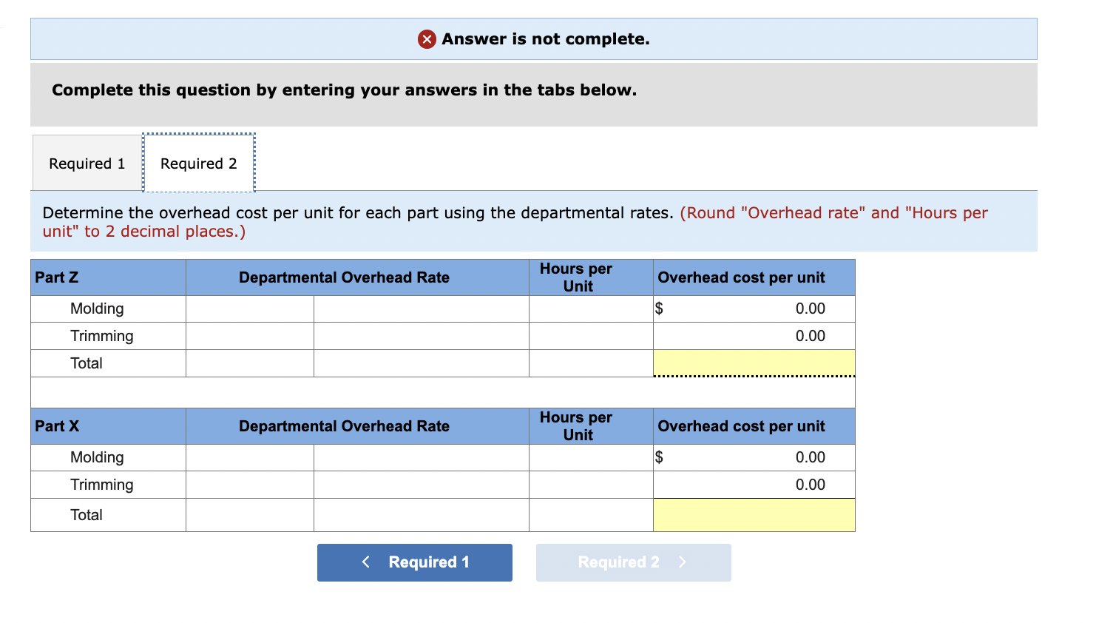Click Part Z Molding second overhead rate field
This screenshot has height=623, width=1096.
pos(422,309)
